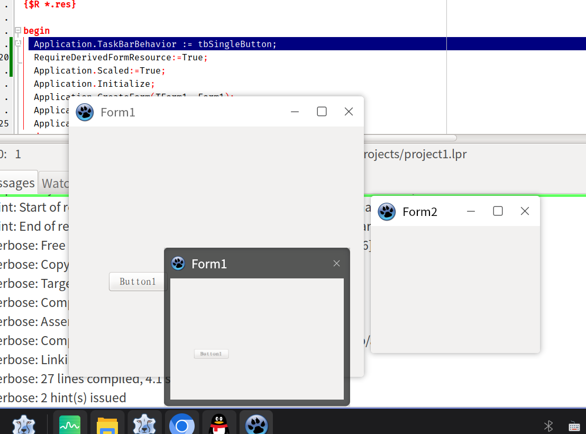Open the green system monitor taskbar icon
The height and width of the screenshot is (434, 586).
(70, 425)
